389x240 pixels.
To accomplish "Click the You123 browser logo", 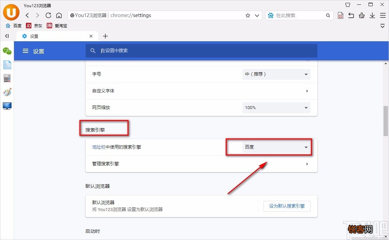I will tap(11, 12).
